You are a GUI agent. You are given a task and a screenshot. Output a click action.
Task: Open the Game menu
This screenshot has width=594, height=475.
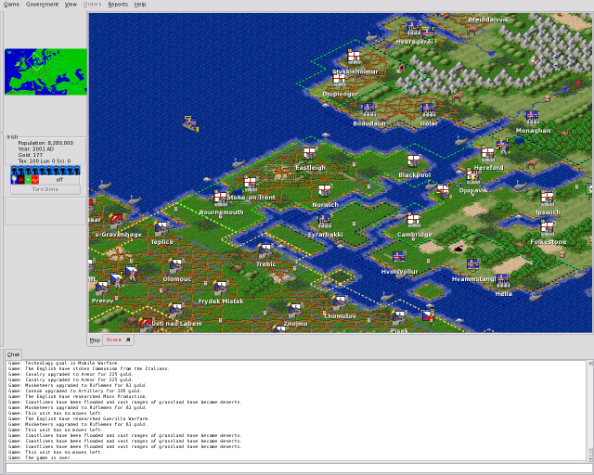[11, 5]
